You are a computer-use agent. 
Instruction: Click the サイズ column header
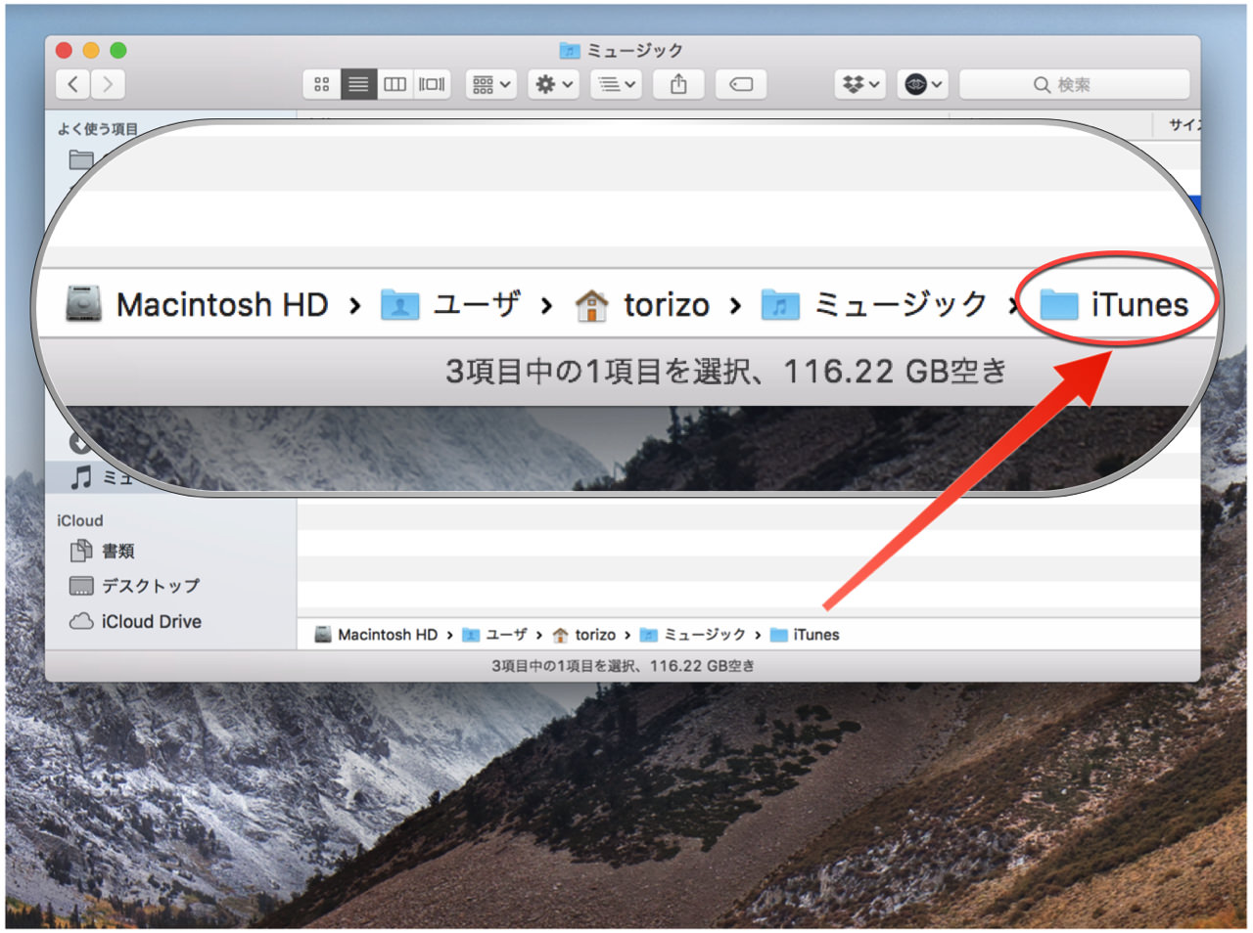coord(1184,124)
